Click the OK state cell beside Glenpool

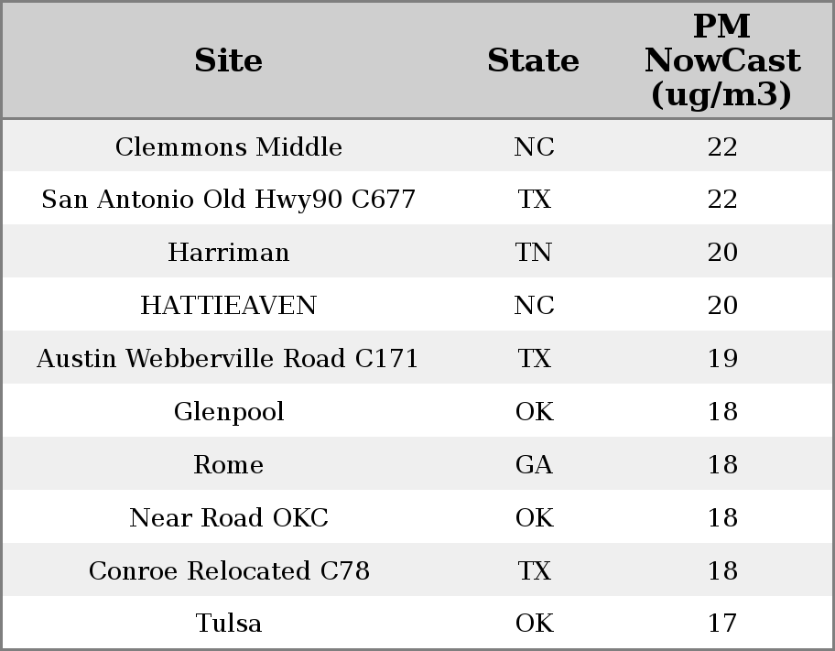[x=534, y=412]
